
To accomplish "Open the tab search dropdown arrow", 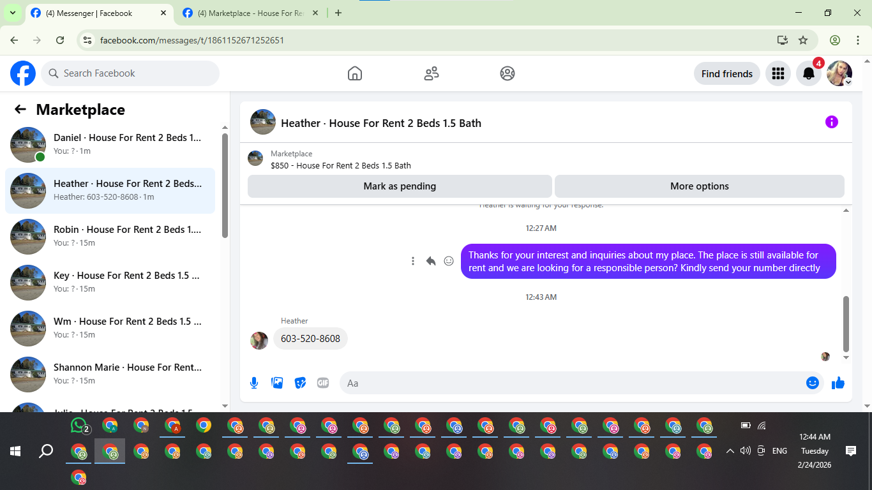I will tap(12, 13).
